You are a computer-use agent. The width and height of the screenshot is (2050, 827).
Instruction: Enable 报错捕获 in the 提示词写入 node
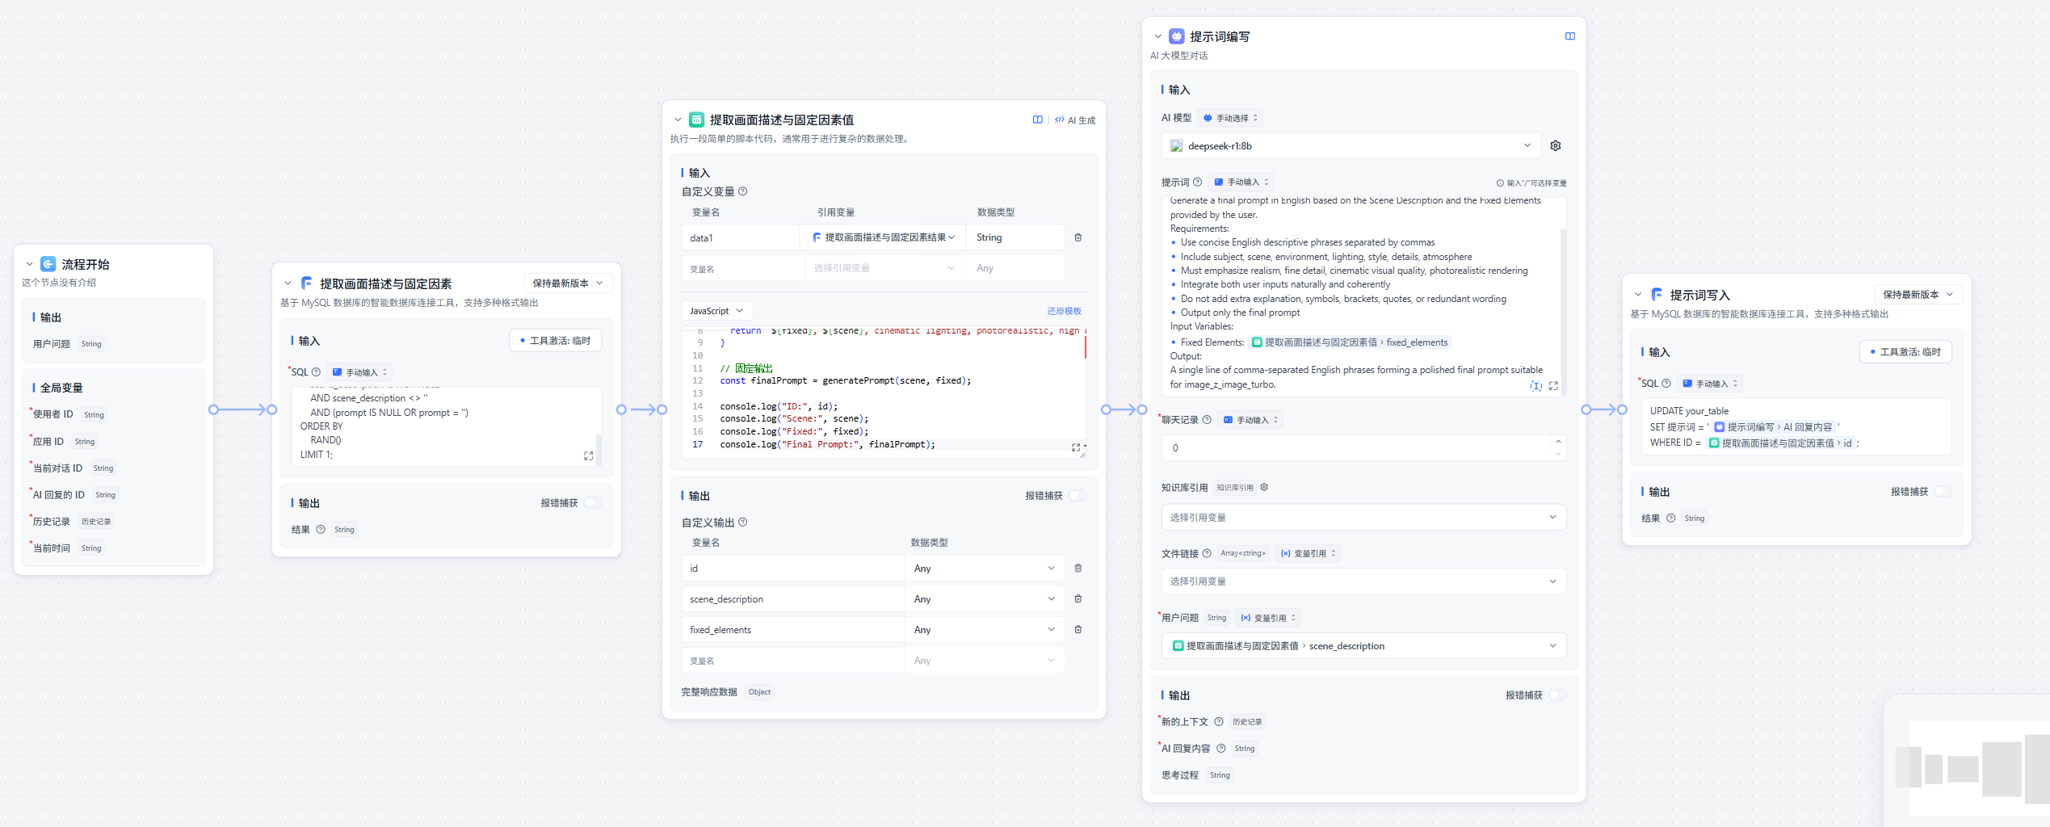click(1943, 492)
